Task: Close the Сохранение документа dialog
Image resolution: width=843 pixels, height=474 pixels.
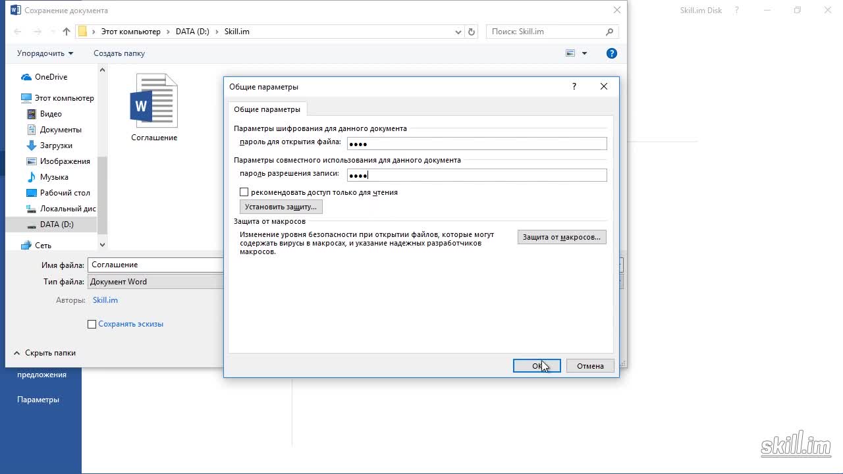Action: (x=616, y=11)
